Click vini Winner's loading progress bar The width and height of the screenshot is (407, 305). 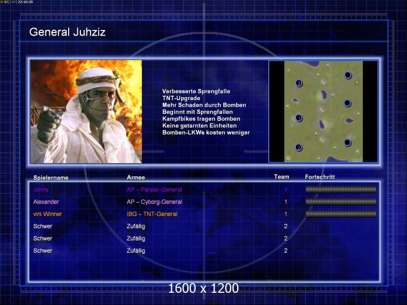(341, 214)
